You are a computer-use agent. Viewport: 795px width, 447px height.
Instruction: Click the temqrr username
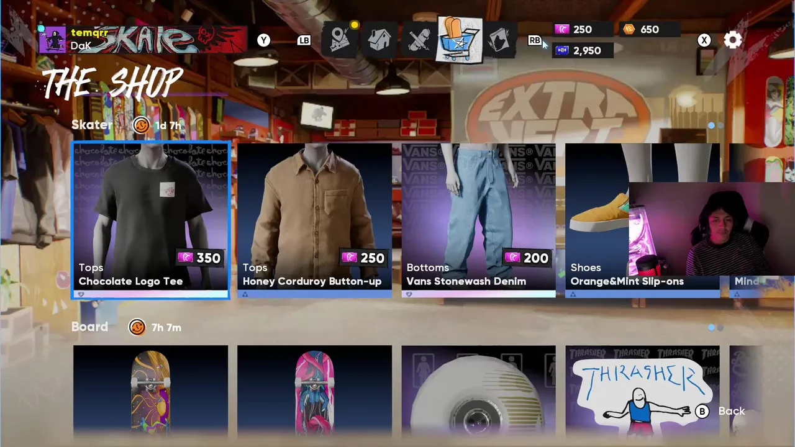point(89,33)
